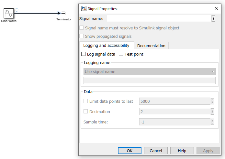Click the Sine Wave block icon
Screen dimensions: 225x159
9,13
